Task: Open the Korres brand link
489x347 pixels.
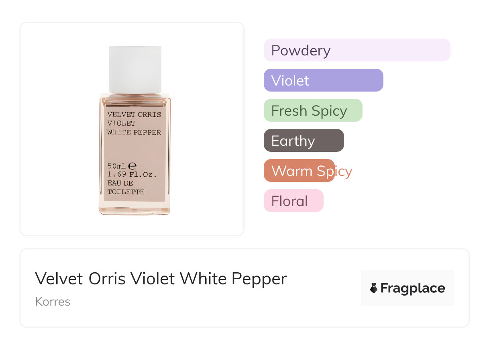Action: 53,302
